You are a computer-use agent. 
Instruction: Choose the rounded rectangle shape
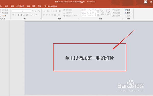(82, 13)
